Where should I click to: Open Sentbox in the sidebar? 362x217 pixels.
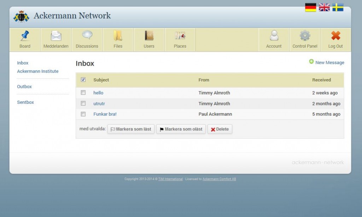(x=25, y=102)
